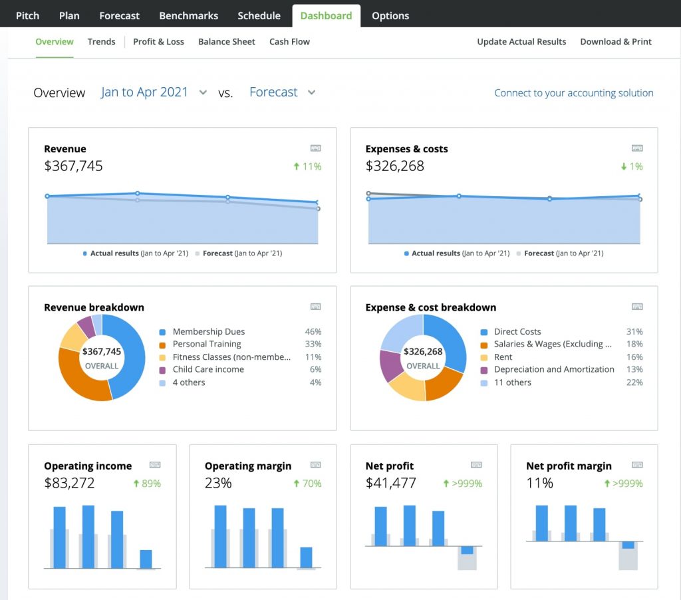
Task: Open the Options tab
Action: pos(390,16)
